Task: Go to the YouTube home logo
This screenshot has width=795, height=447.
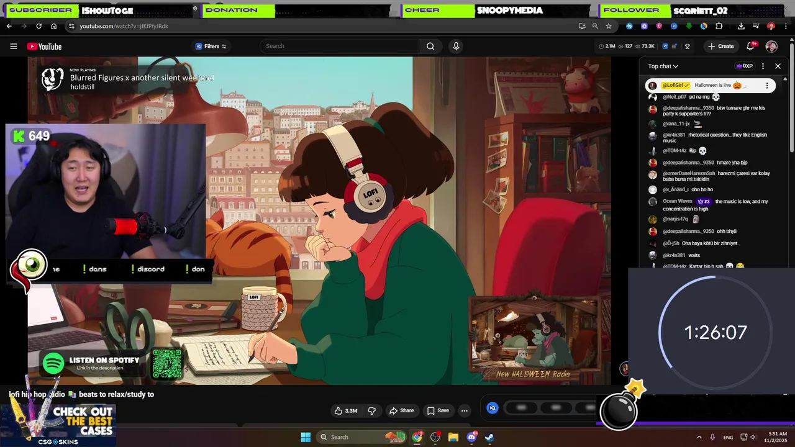Action: (x=44, y=47)
